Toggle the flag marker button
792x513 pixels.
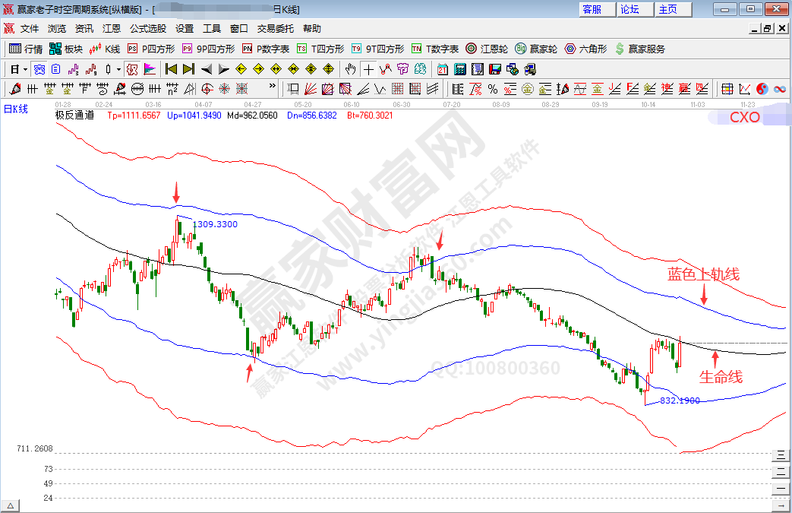[x=150, y=69]
